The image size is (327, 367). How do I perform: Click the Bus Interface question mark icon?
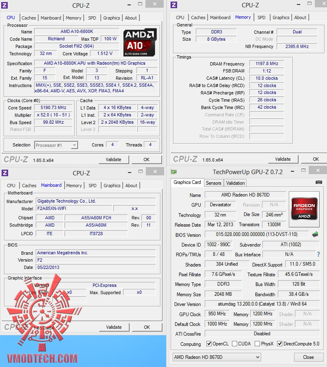click(318, 254)
